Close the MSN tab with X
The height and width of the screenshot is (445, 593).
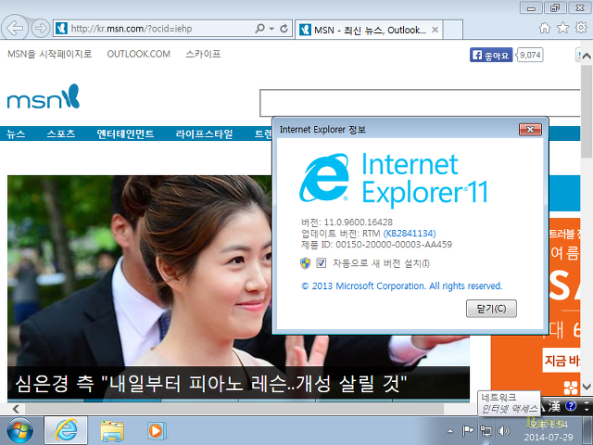[435, 30]
